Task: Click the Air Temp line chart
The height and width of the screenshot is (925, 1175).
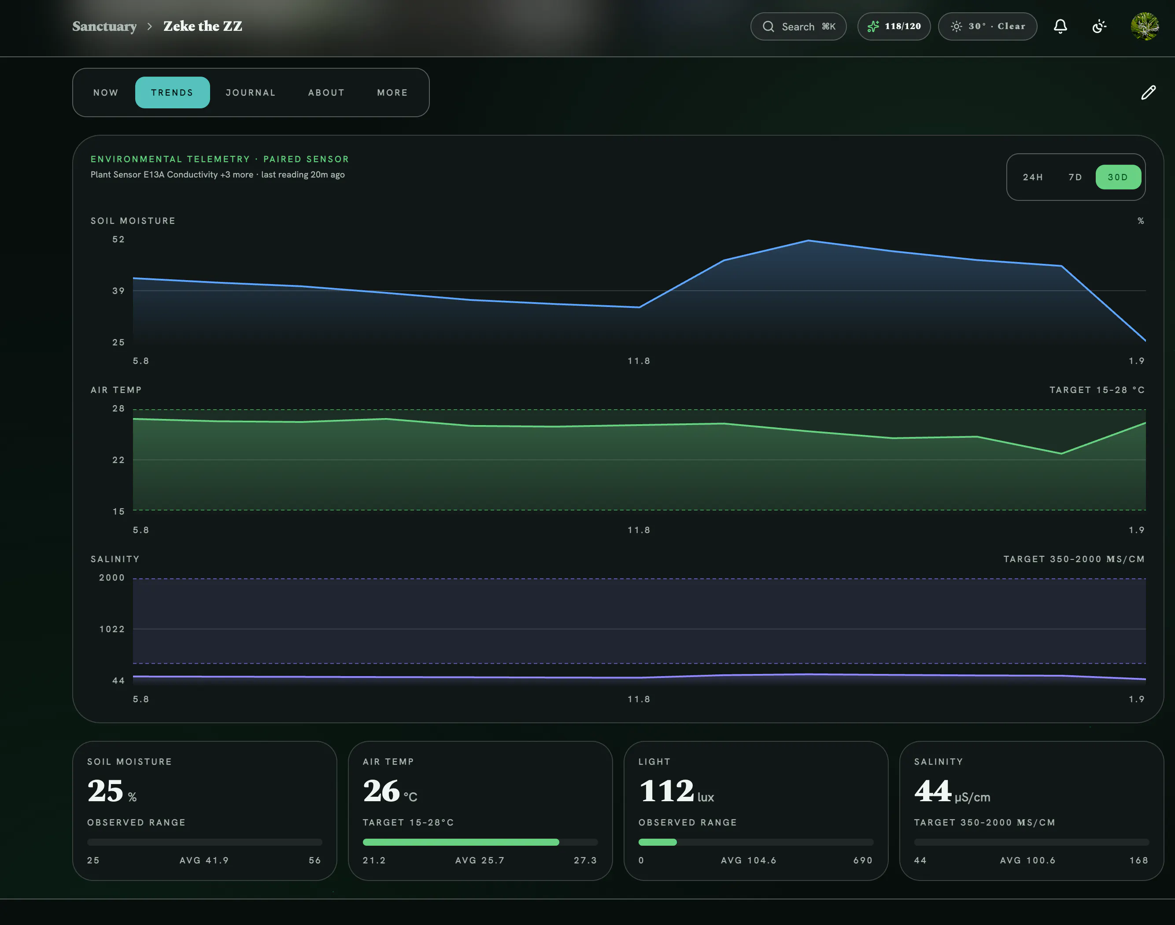Action: point(639,460)
